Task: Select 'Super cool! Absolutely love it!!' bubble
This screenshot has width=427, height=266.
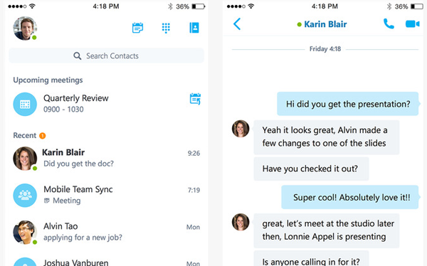Action: (x=350, y=197)
